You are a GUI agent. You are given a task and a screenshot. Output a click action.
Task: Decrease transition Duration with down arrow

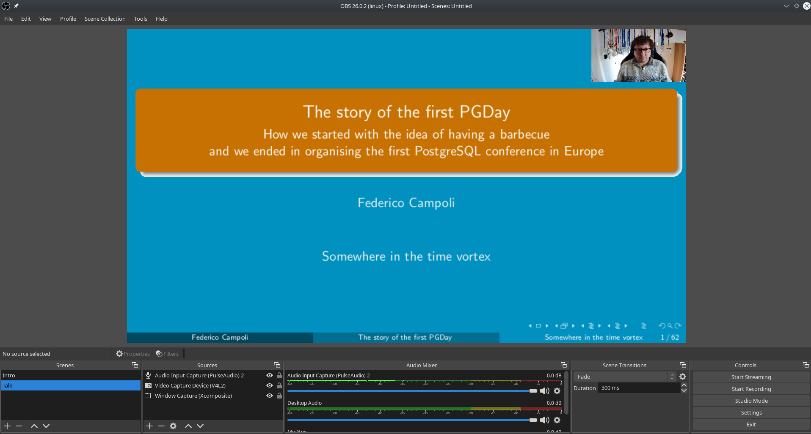click(x=684, y=390)
